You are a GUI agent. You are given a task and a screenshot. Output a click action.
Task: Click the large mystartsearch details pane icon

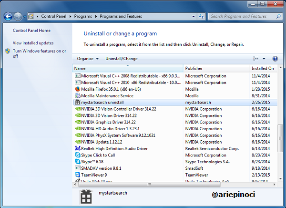click(x=86, y=197)
